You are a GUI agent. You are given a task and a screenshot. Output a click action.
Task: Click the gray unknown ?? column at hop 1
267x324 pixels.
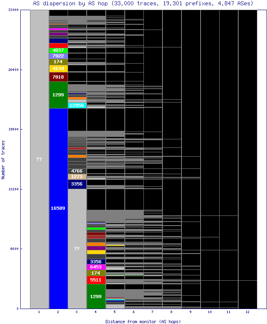[39, 159]
